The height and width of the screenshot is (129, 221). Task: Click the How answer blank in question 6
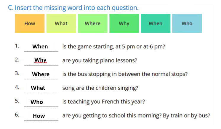(39, 116)
